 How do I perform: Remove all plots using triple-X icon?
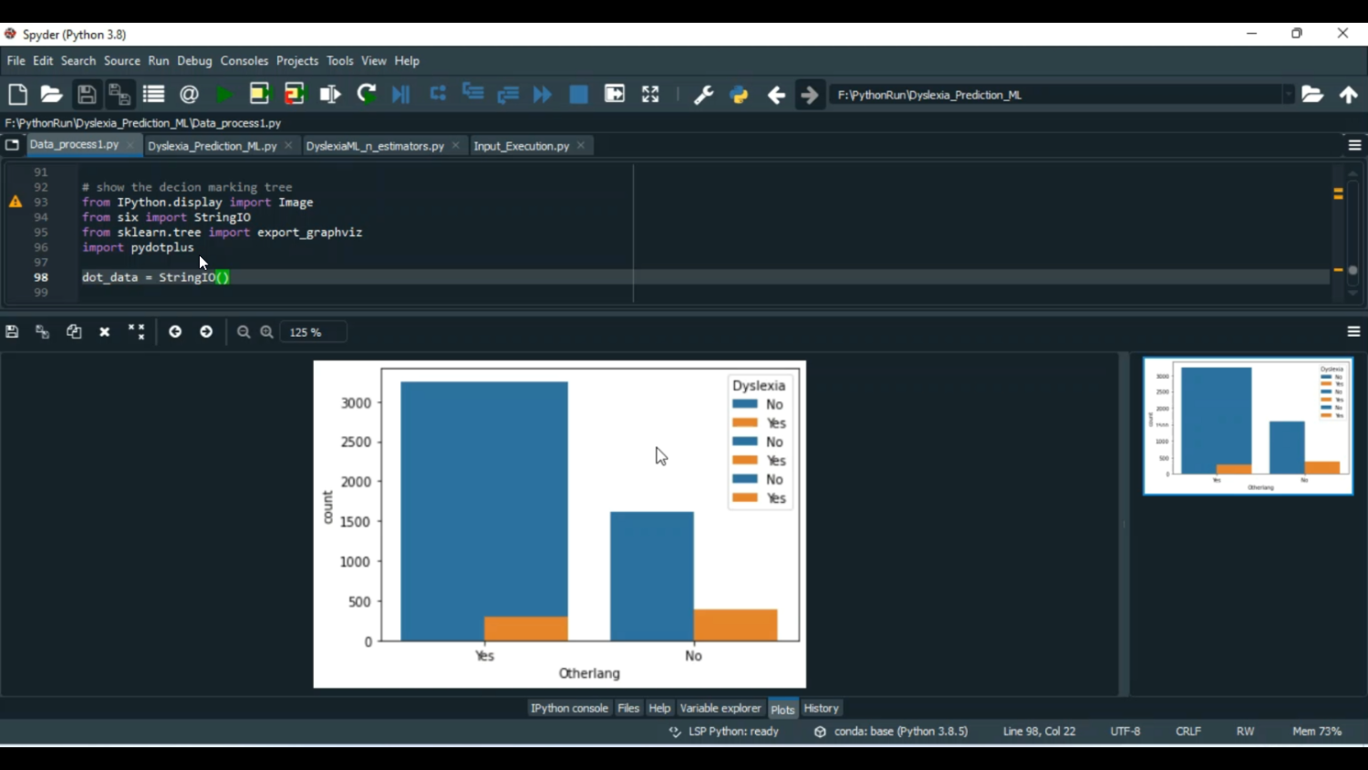pyautogui.click(x=136, y=332)
